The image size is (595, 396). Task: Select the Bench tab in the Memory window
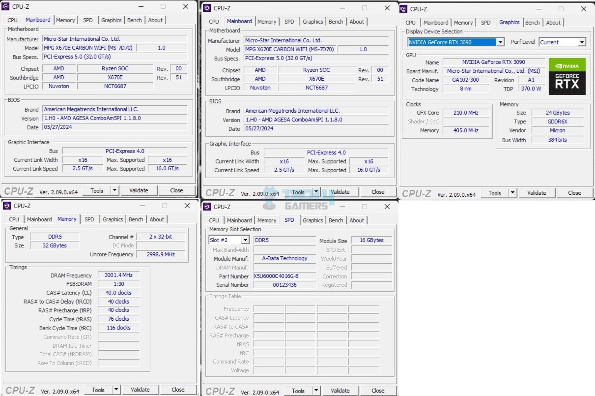point(136,219)
